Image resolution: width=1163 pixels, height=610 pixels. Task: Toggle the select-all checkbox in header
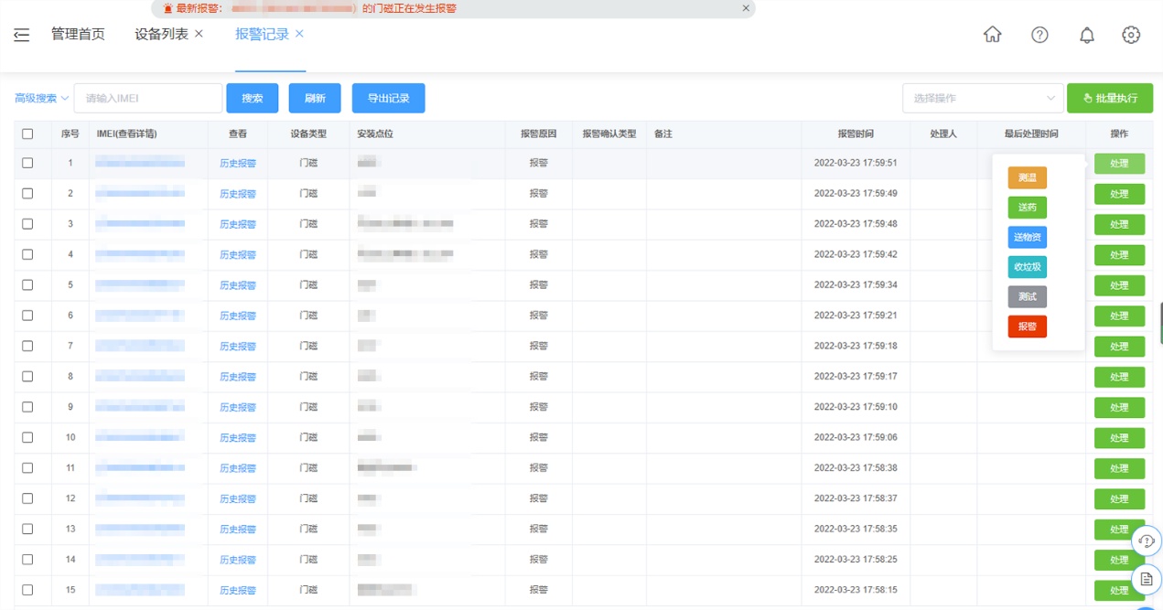(27, 134)
